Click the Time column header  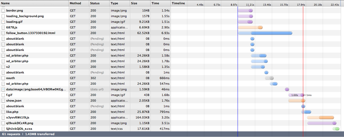click(155, 3)
